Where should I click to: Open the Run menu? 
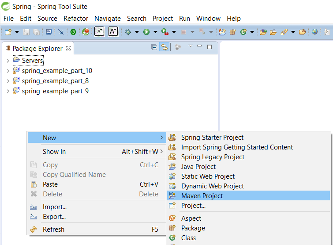click(184, 19)
